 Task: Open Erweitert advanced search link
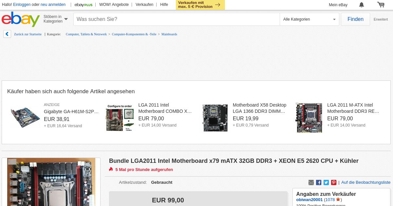tap(381, 19)
